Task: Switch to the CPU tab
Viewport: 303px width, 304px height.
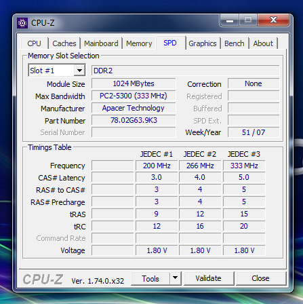Action: point(35,43)
